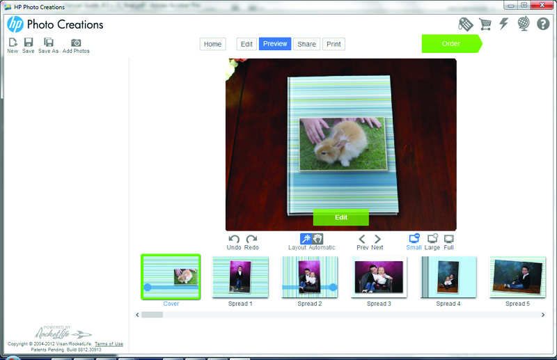Select the Spread 4 thumbnail

[448, 277]
